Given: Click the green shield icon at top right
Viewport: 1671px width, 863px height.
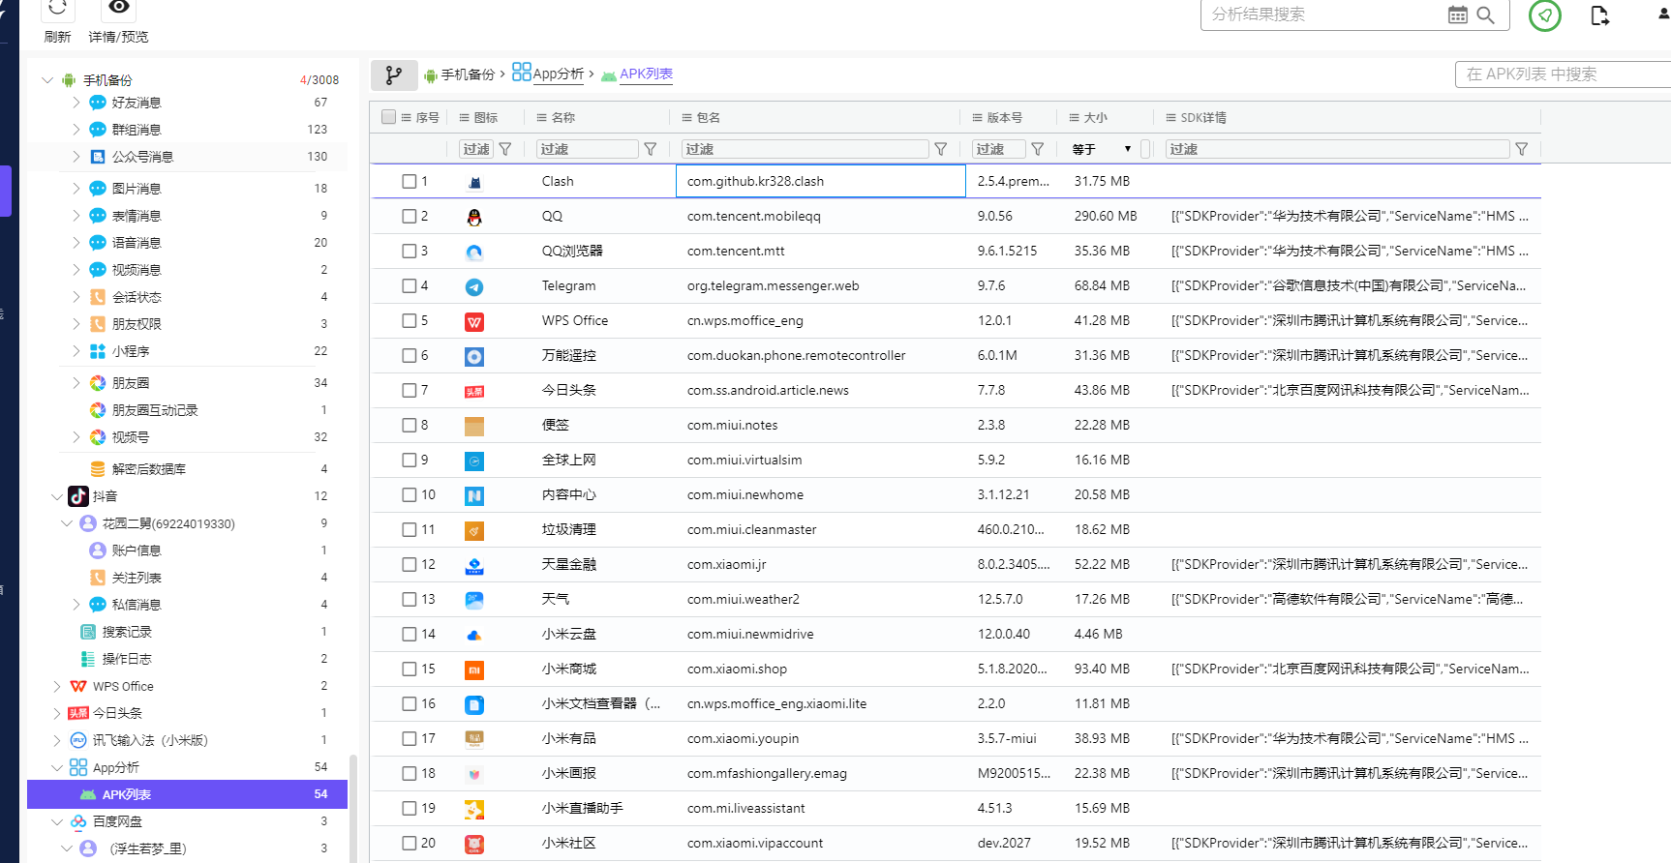Looking at the screenshot, I should coord(1545,15).
